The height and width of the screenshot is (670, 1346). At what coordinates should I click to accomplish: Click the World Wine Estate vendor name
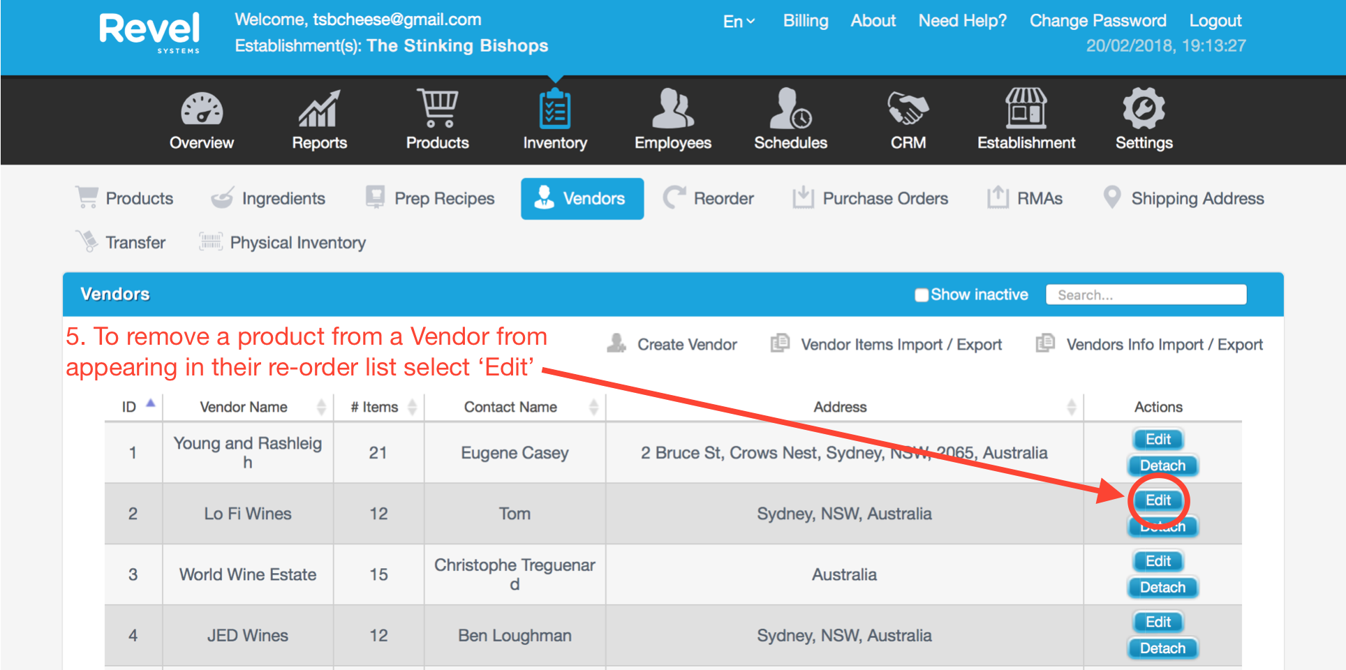coord(248,574)
